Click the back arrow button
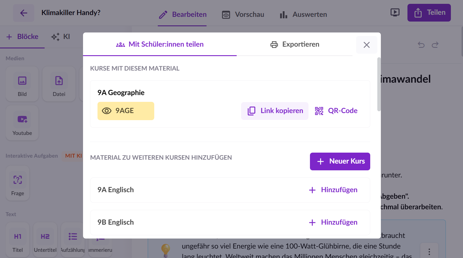The image size is (463, 258). (x=24, y=13)
